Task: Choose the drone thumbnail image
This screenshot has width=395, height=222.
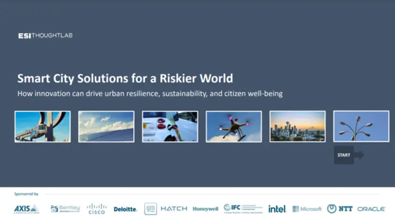Action: [234, 127]
